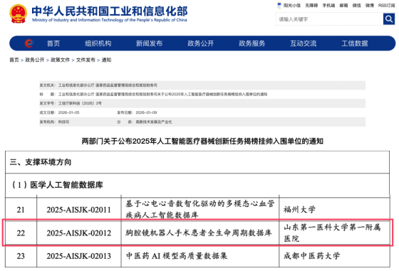The image size is (399, 271).
Task: Open the 组织机构 nav menu item
Action: pyautogui.click(x=98, y=43)
